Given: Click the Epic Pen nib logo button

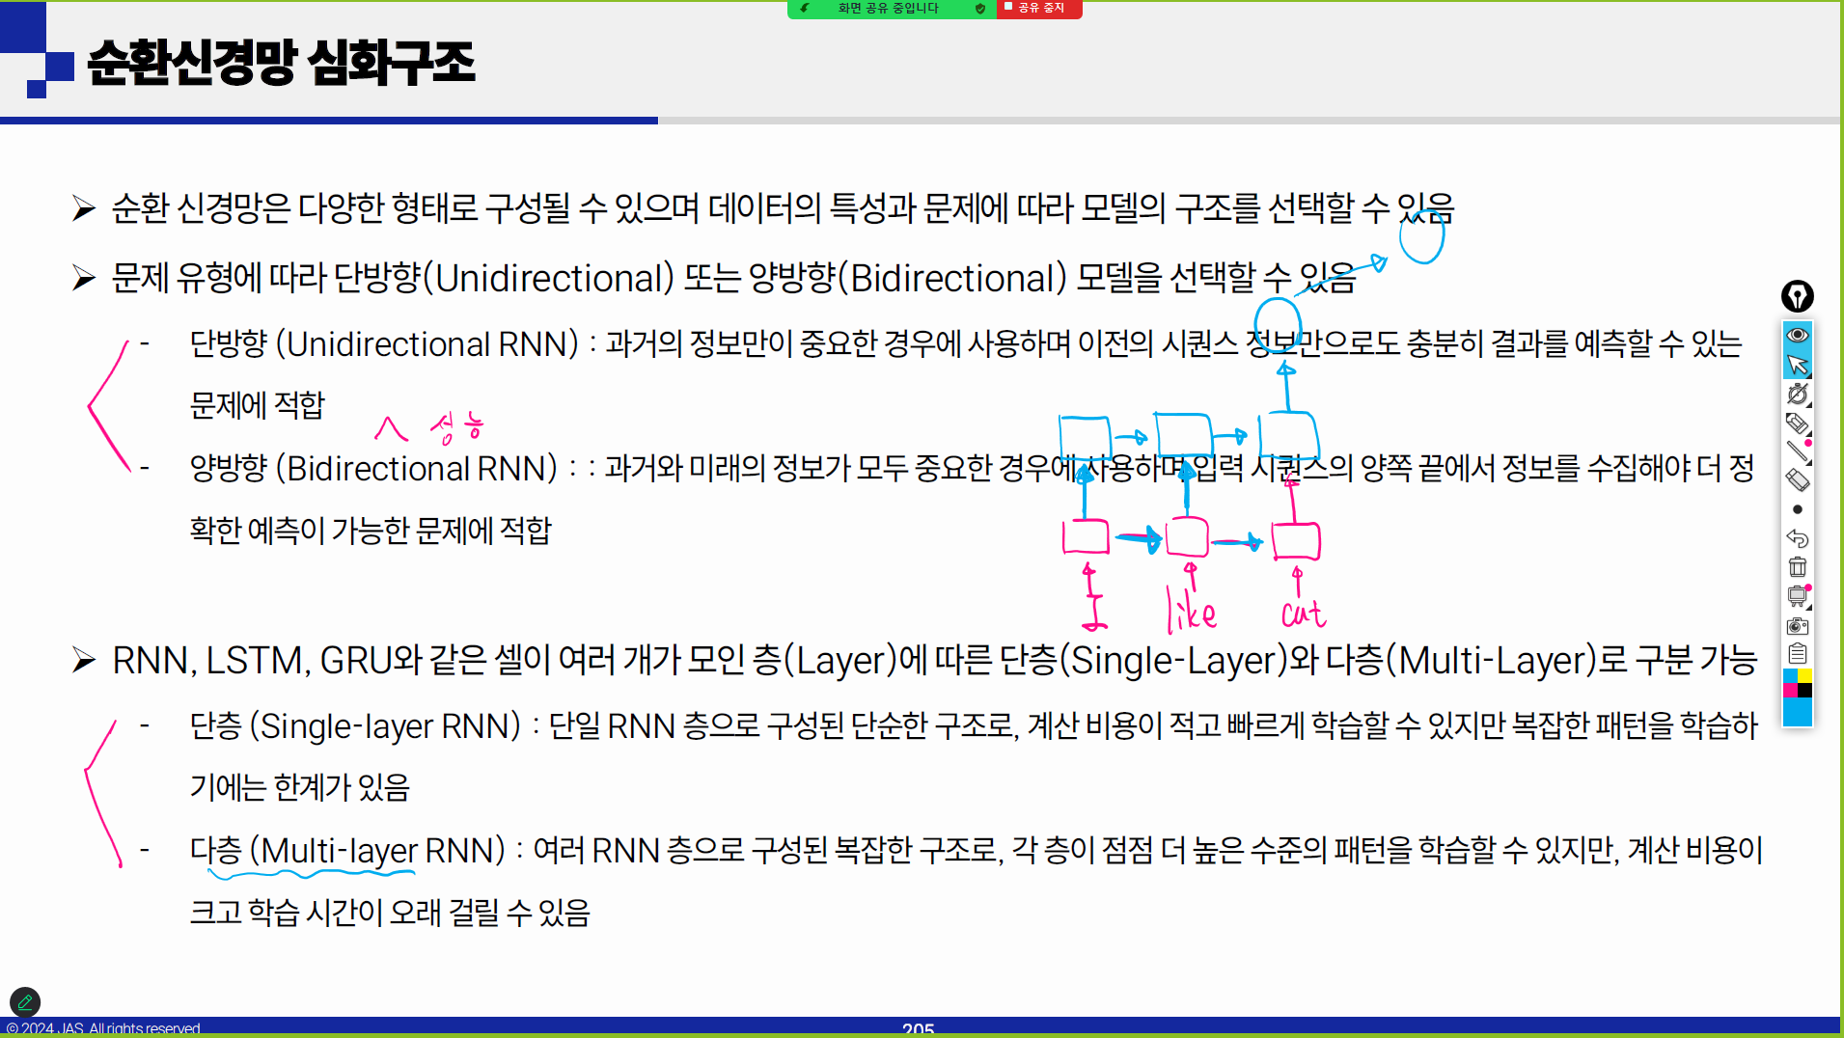Looking at the screenshot, I should pyautogui.click(x=1797, y=296).
